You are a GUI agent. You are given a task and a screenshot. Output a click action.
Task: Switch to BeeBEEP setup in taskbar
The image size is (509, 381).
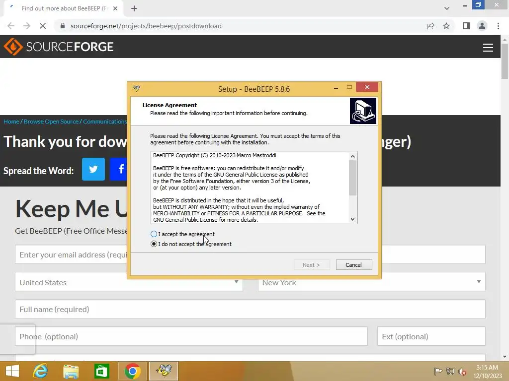coord(164,371)
